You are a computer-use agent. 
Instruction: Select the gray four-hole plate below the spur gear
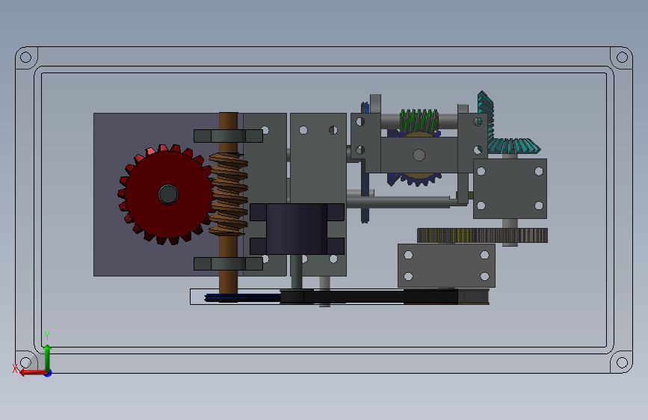click(446, 265)
